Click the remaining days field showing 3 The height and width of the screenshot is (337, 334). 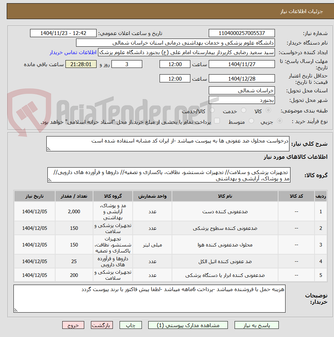127,64
